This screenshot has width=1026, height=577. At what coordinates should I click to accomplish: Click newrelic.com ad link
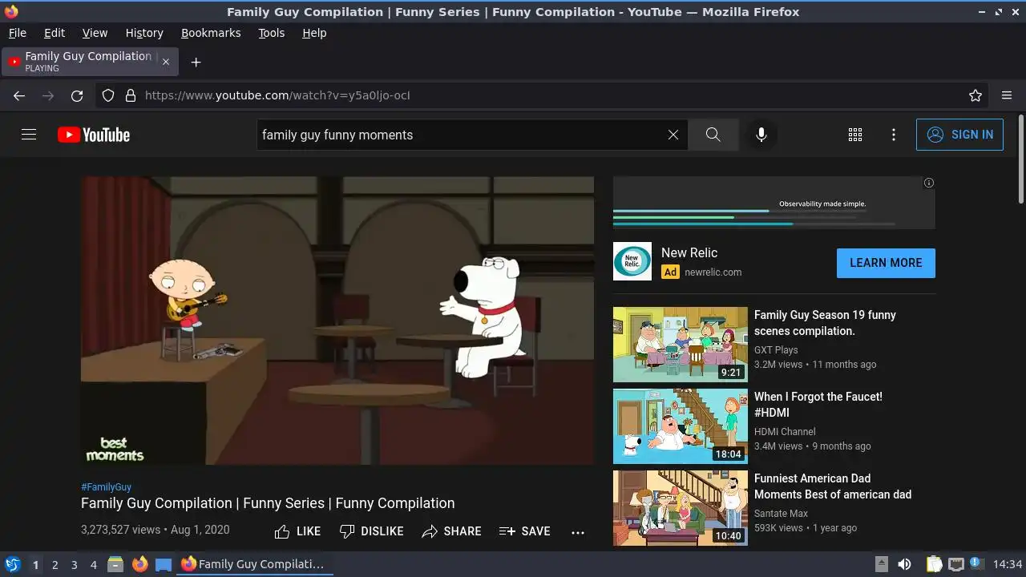(x=713, y=272)
